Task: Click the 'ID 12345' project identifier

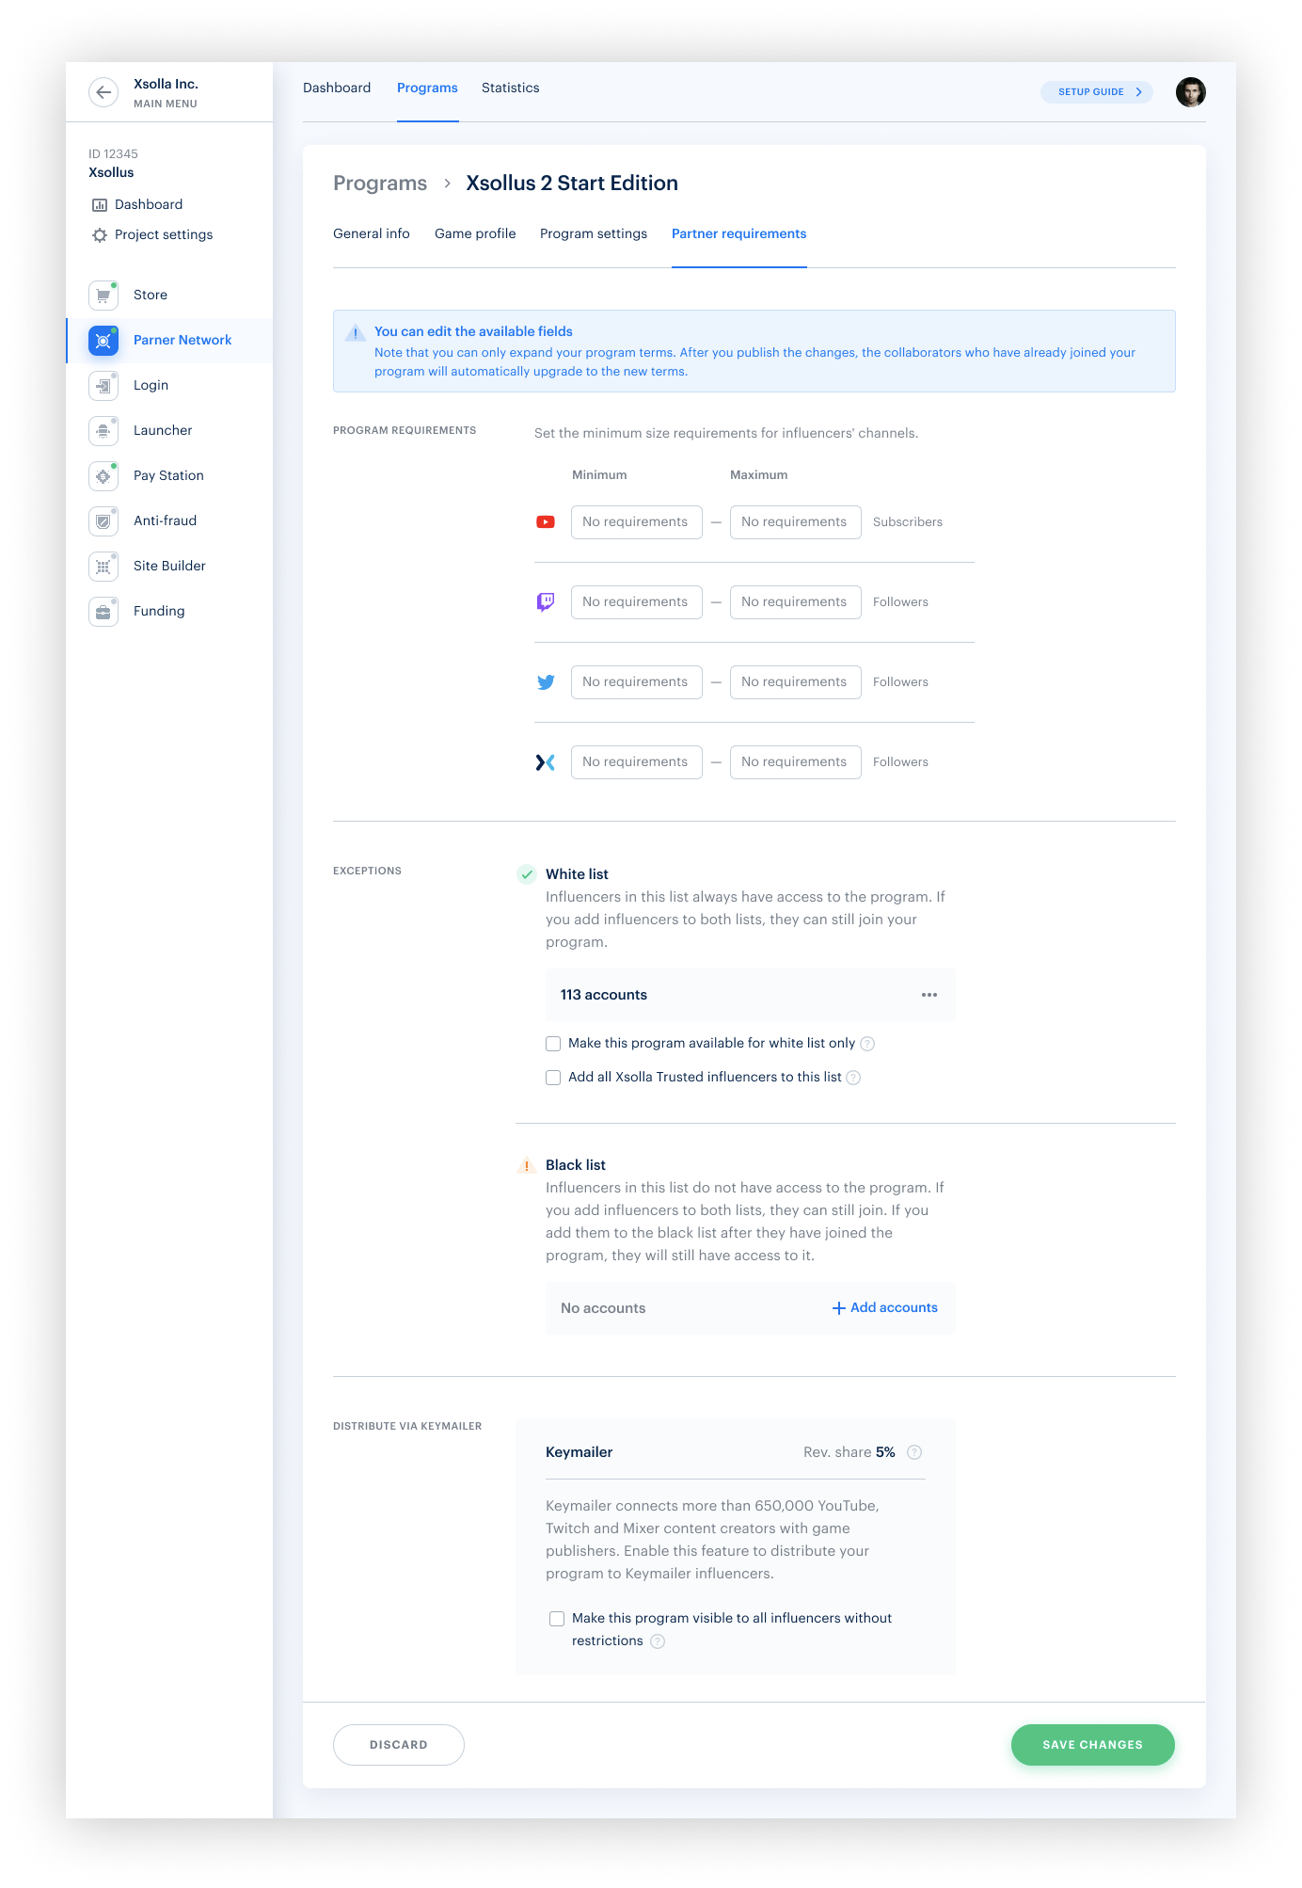Action: point(113,154)
